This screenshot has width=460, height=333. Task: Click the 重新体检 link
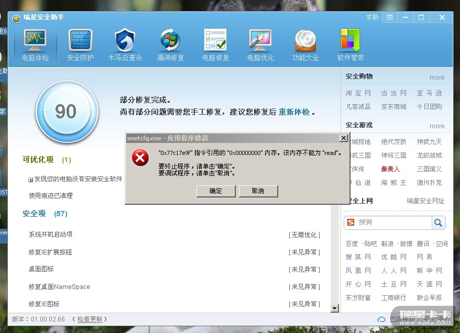(294, 112)
